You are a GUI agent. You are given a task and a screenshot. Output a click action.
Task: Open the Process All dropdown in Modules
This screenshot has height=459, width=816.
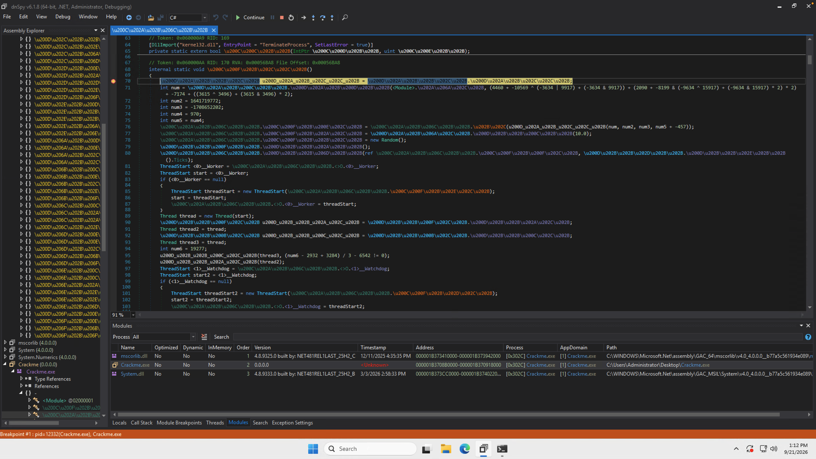click(x=164, y=337)
